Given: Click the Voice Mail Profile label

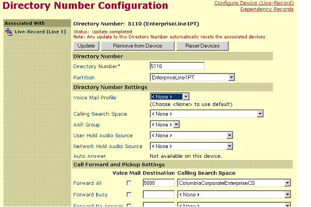Looking at the screenshot, I should tap(94, 98).
